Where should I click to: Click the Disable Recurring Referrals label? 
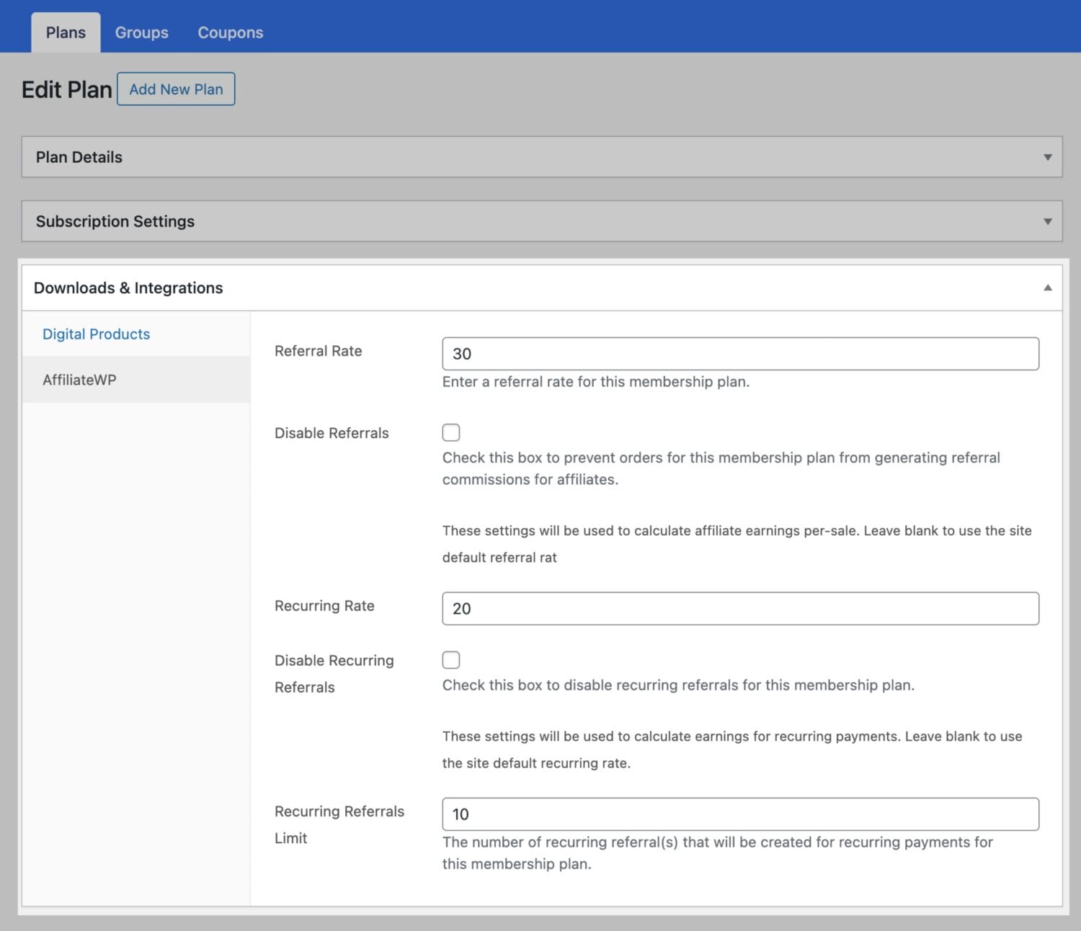click(x=334, y=674)
